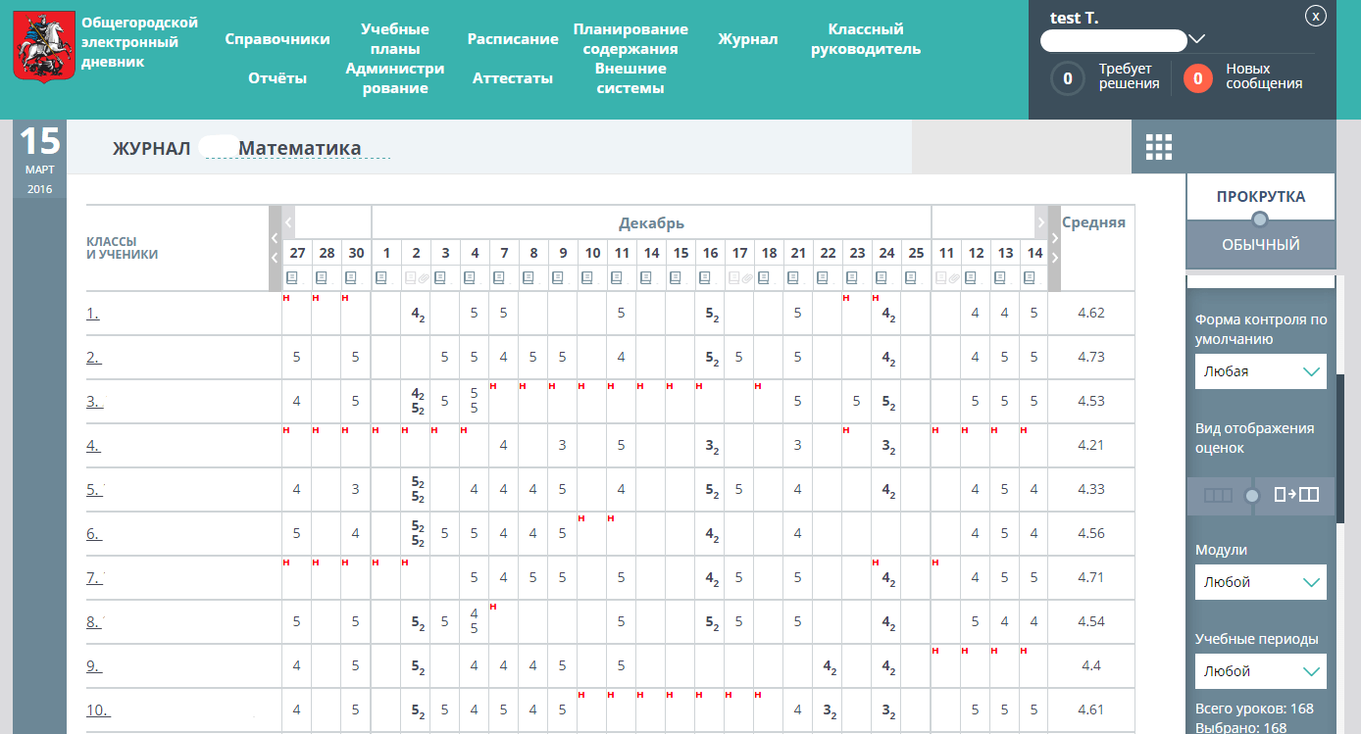Open lesson book icon under December 15
1361x734 pixels.
(x=676, y=278)
